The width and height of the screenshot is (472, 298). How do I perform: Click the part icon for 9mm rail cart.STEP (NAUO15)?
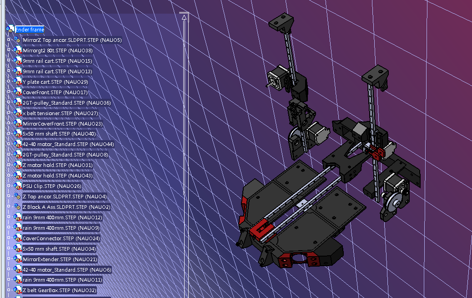(17, 61)
